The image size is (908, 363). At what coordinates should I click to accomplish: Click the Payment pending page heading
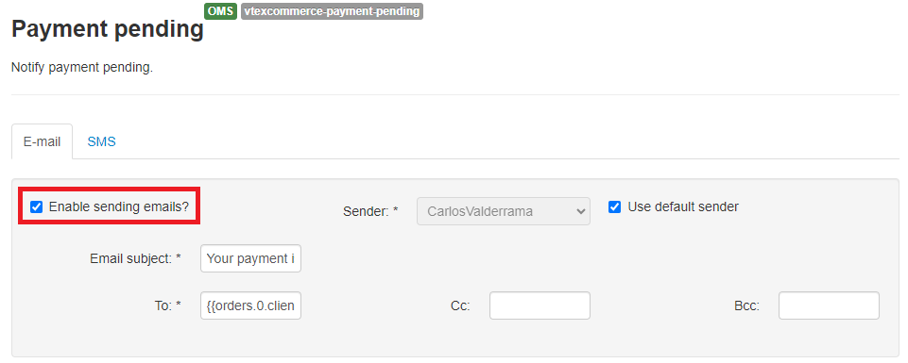[x=108, y=28]
